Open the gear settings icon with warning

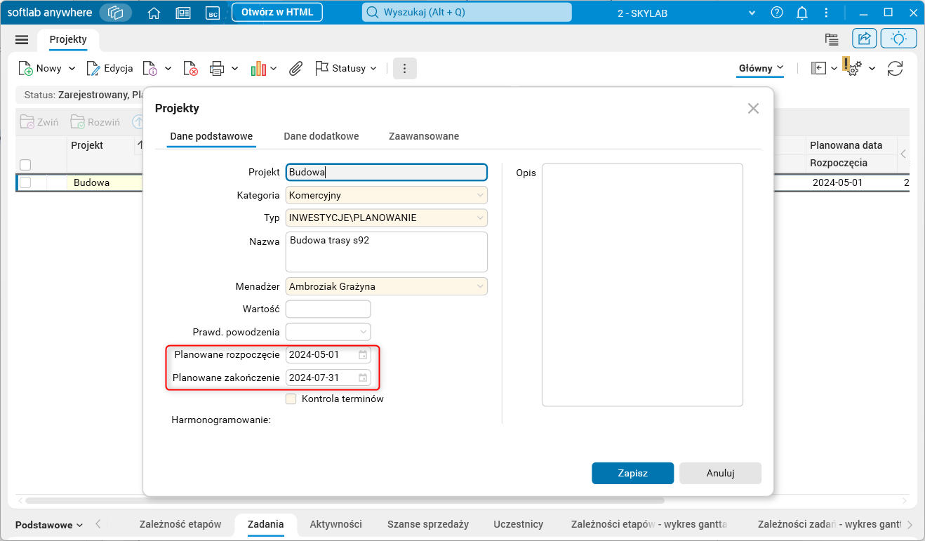point(852,67)
